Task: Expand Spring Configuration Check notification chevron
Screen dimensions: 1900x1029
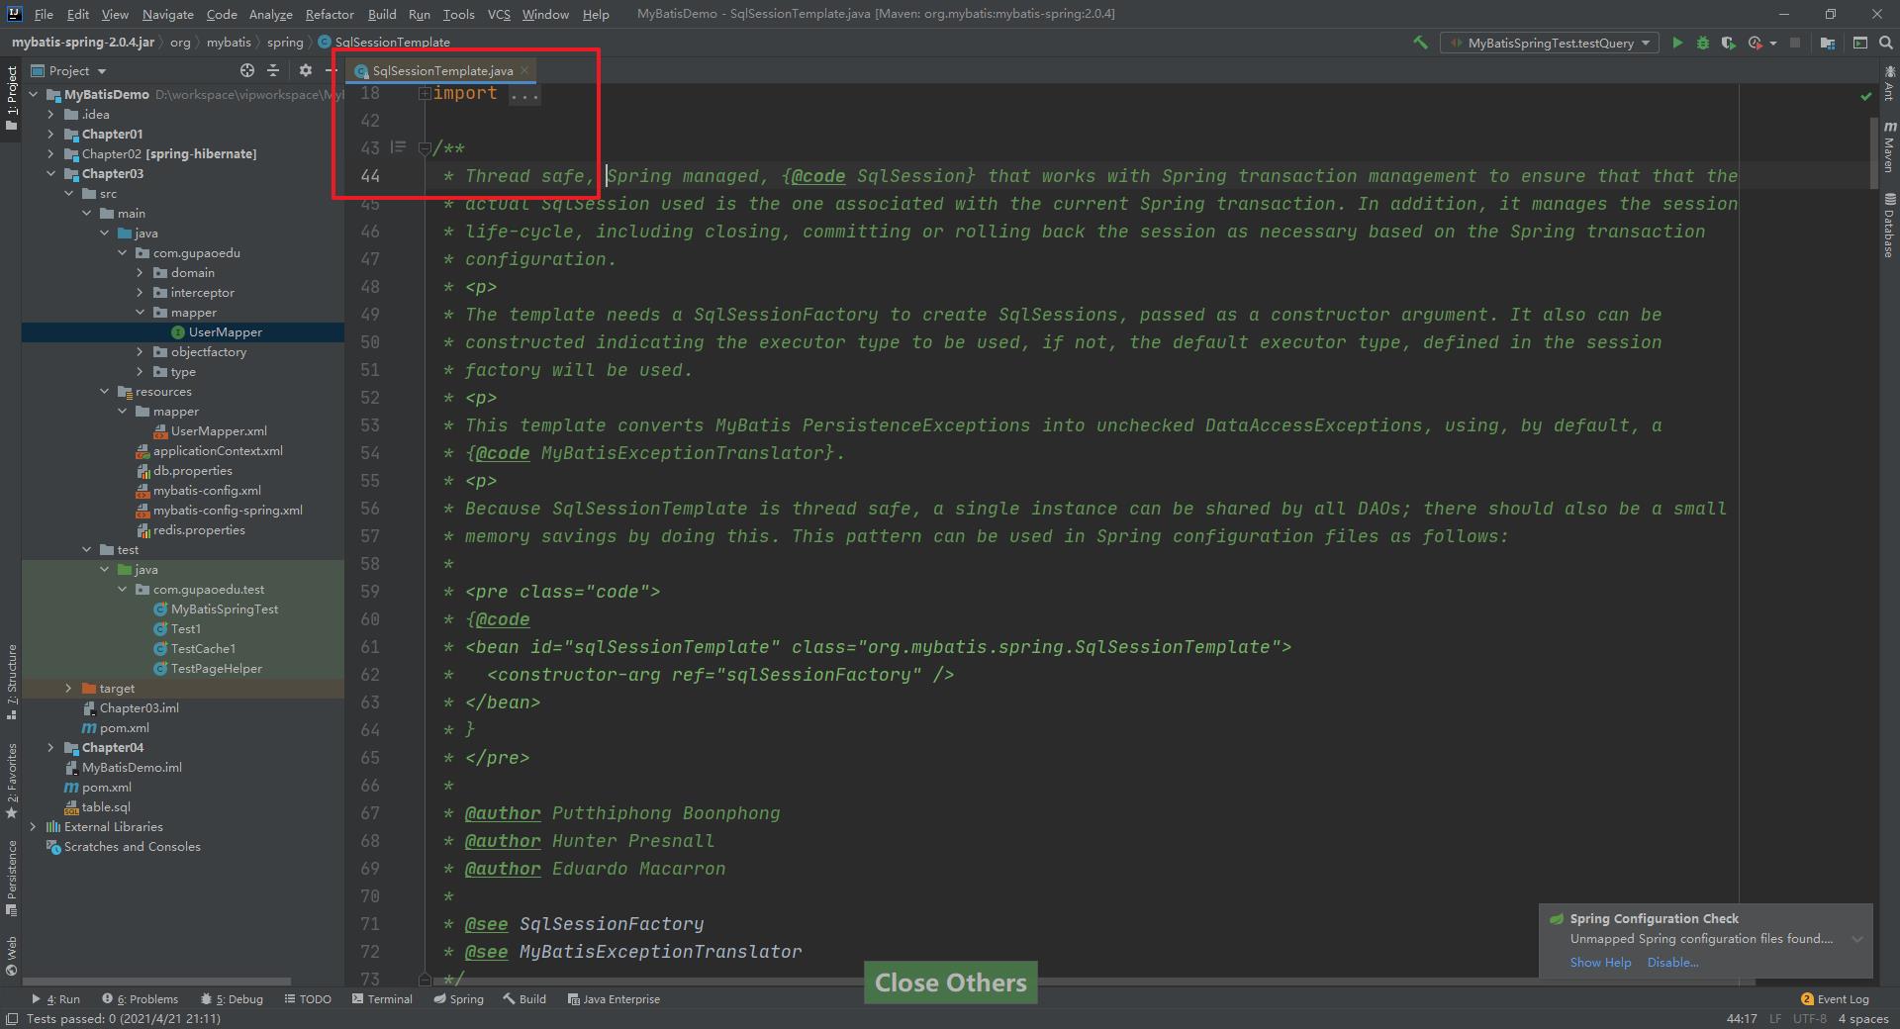Action: tap(1856, 939)
